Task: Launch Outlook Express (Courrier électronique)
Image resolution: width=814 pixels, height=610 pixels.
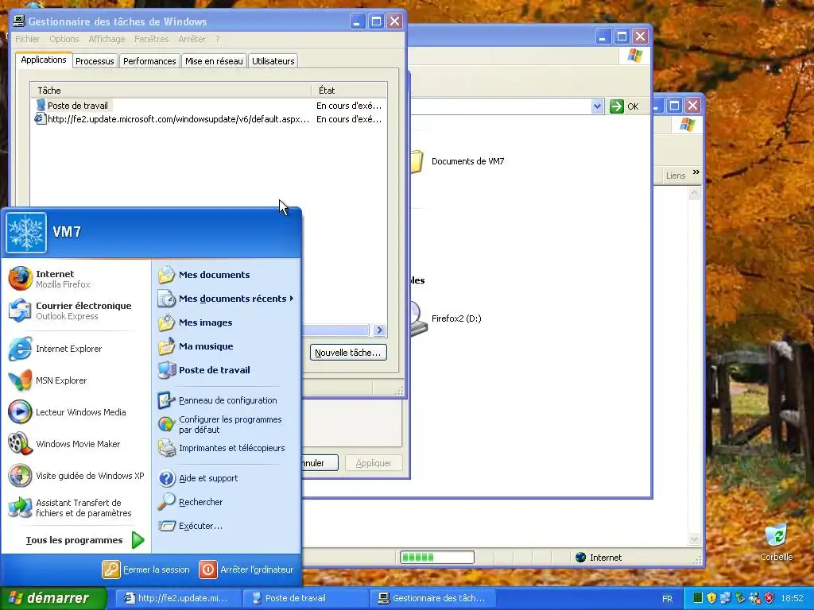Action: 76,311
